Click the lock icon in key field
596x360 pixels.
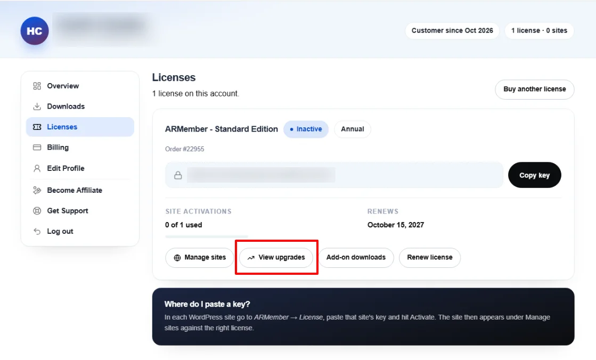pos(178,175)
